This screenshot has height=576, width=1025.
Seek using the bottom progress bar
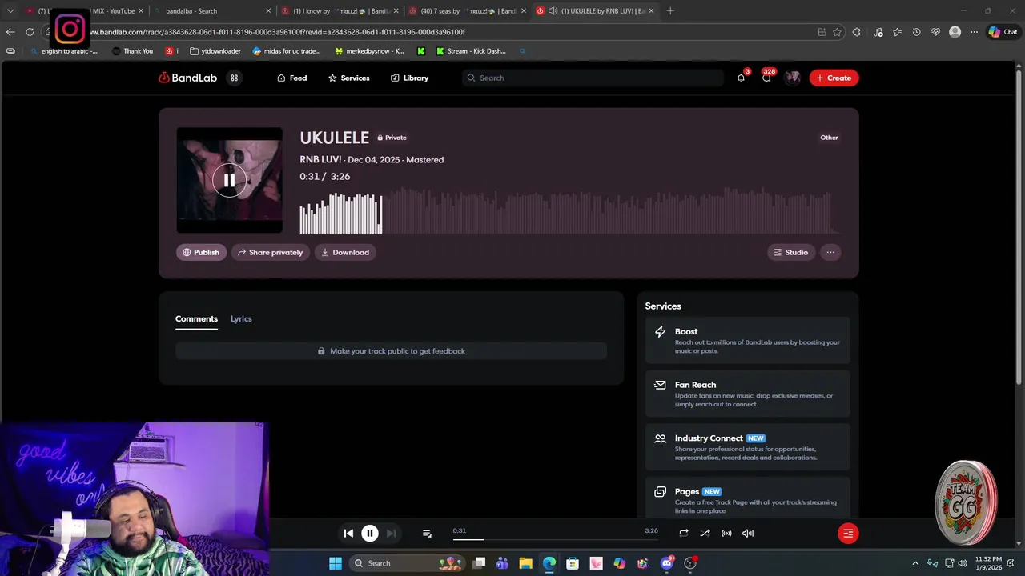[556, 539]
